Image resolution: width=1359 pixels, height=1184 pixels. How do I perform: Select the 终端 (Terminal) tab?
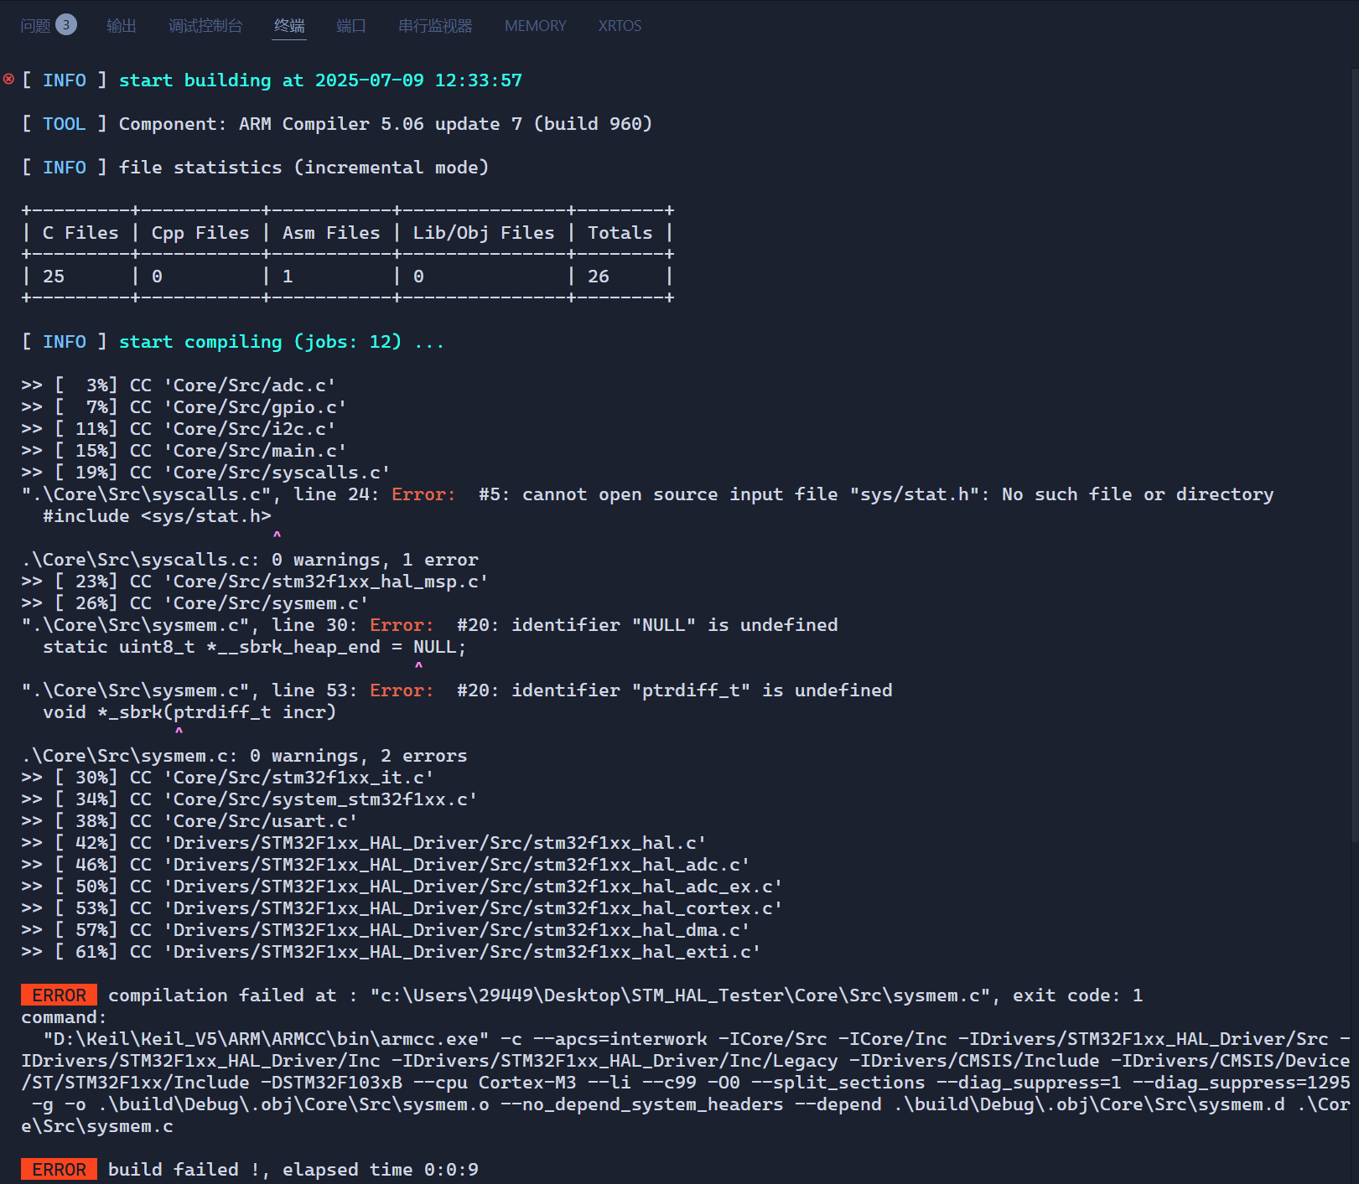(289, 26)
